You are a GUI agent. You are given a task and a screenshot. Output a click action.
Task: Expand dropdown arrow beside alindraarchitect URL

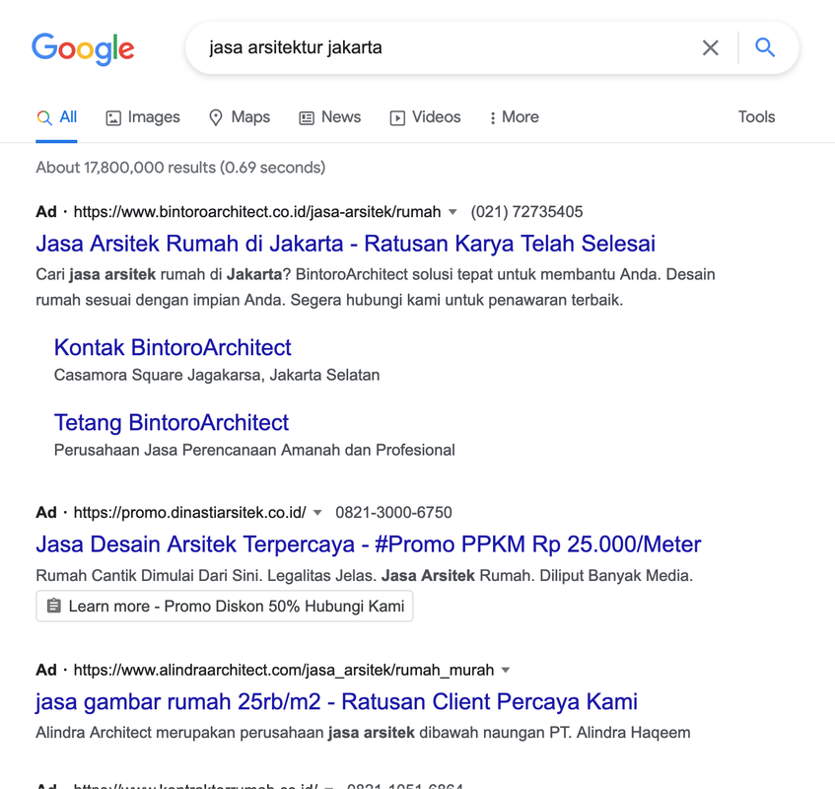pyautogui.click(x=506, y=671)
